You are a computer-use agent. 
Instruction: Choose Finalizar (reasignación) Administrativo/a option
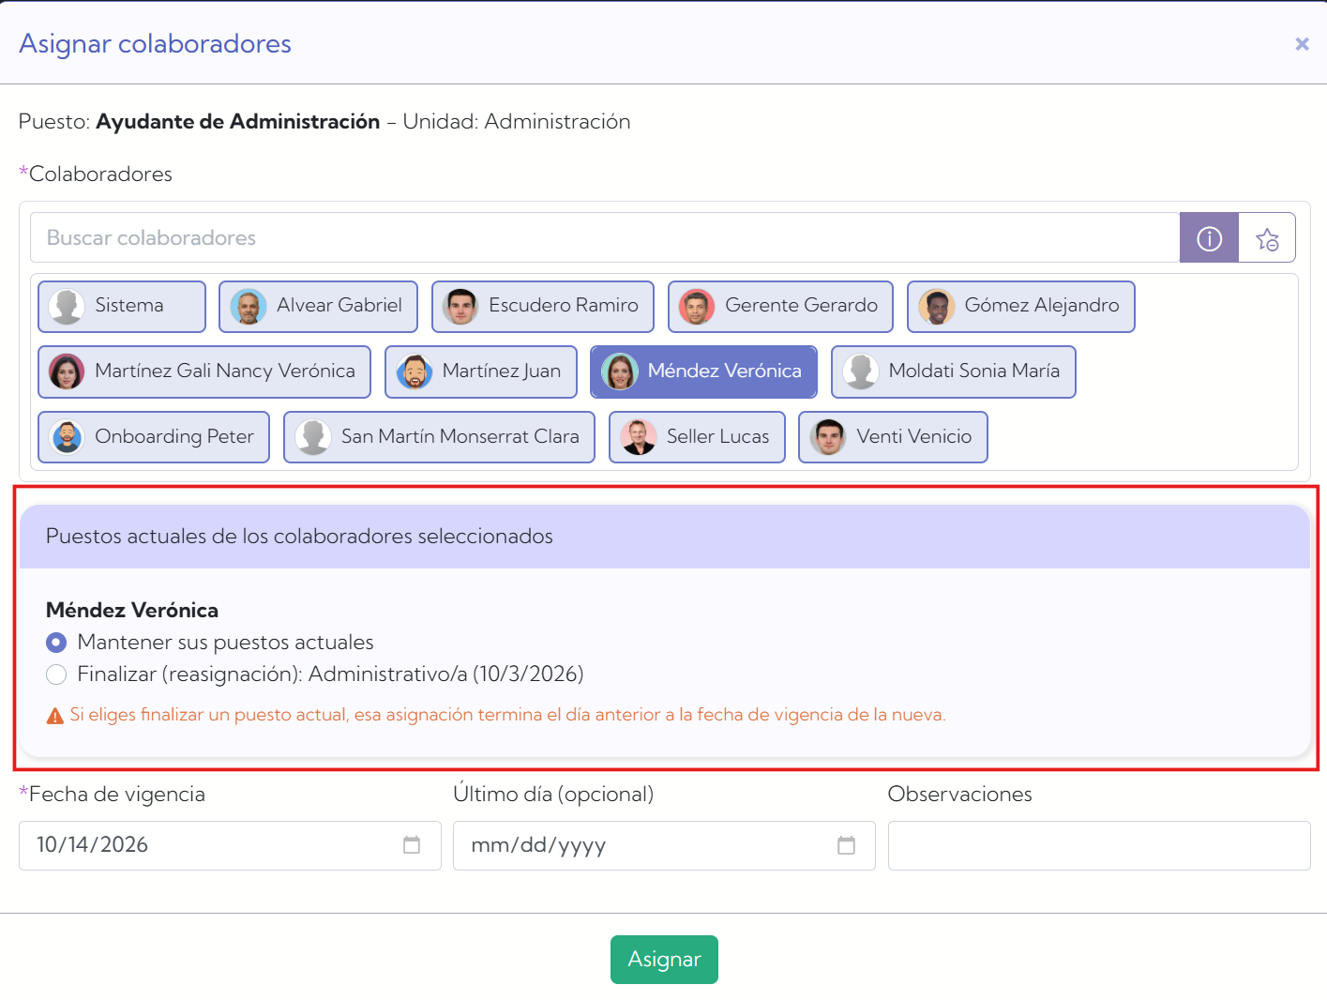(x=56, y=674)
